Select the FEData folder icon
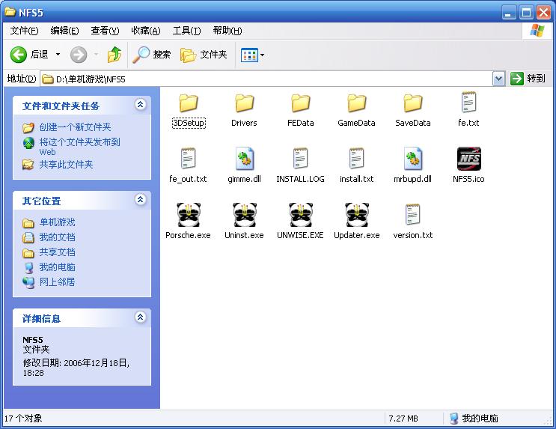The height and width of the screenshot is (429, 556). (300, 103)
